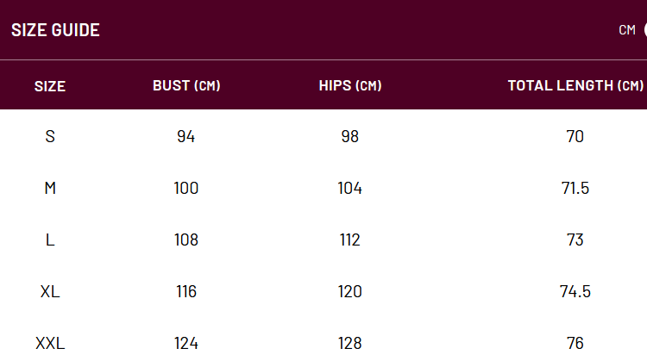Screen dimensions: 647x361
Task: Click the hips value 104
Action: 350,189
